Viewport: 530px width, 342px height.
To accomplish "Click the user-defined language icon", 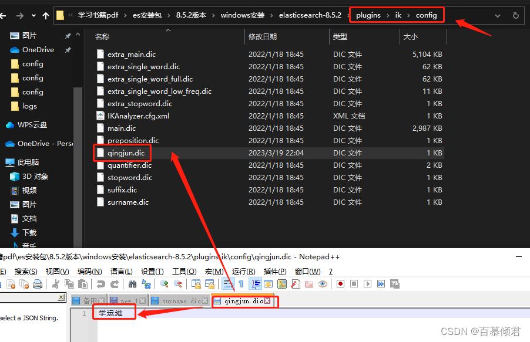I will pyautogui.click(x=269, y=285).
